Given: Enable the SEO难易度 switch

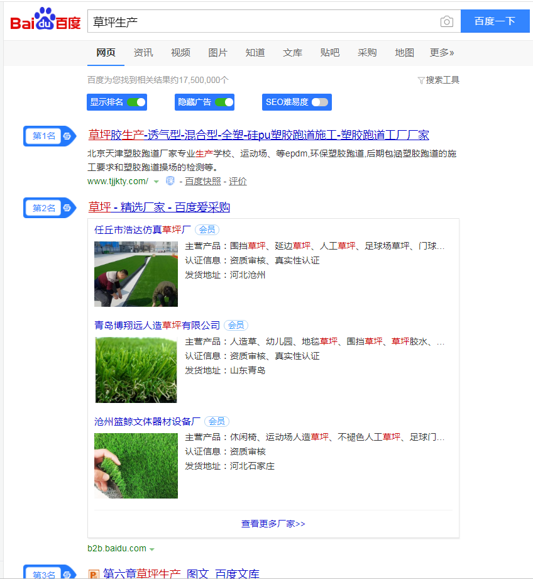Looking at the screenshot, I should click(x=320, y=102).
